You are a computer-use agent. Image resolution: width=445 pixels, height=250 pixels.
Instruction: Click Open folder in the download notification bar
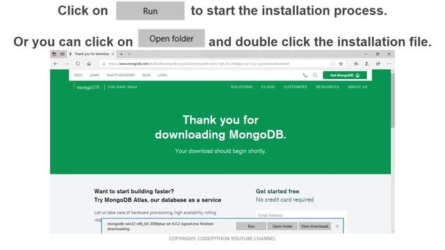pyautogui.click(x=282, y=226)
